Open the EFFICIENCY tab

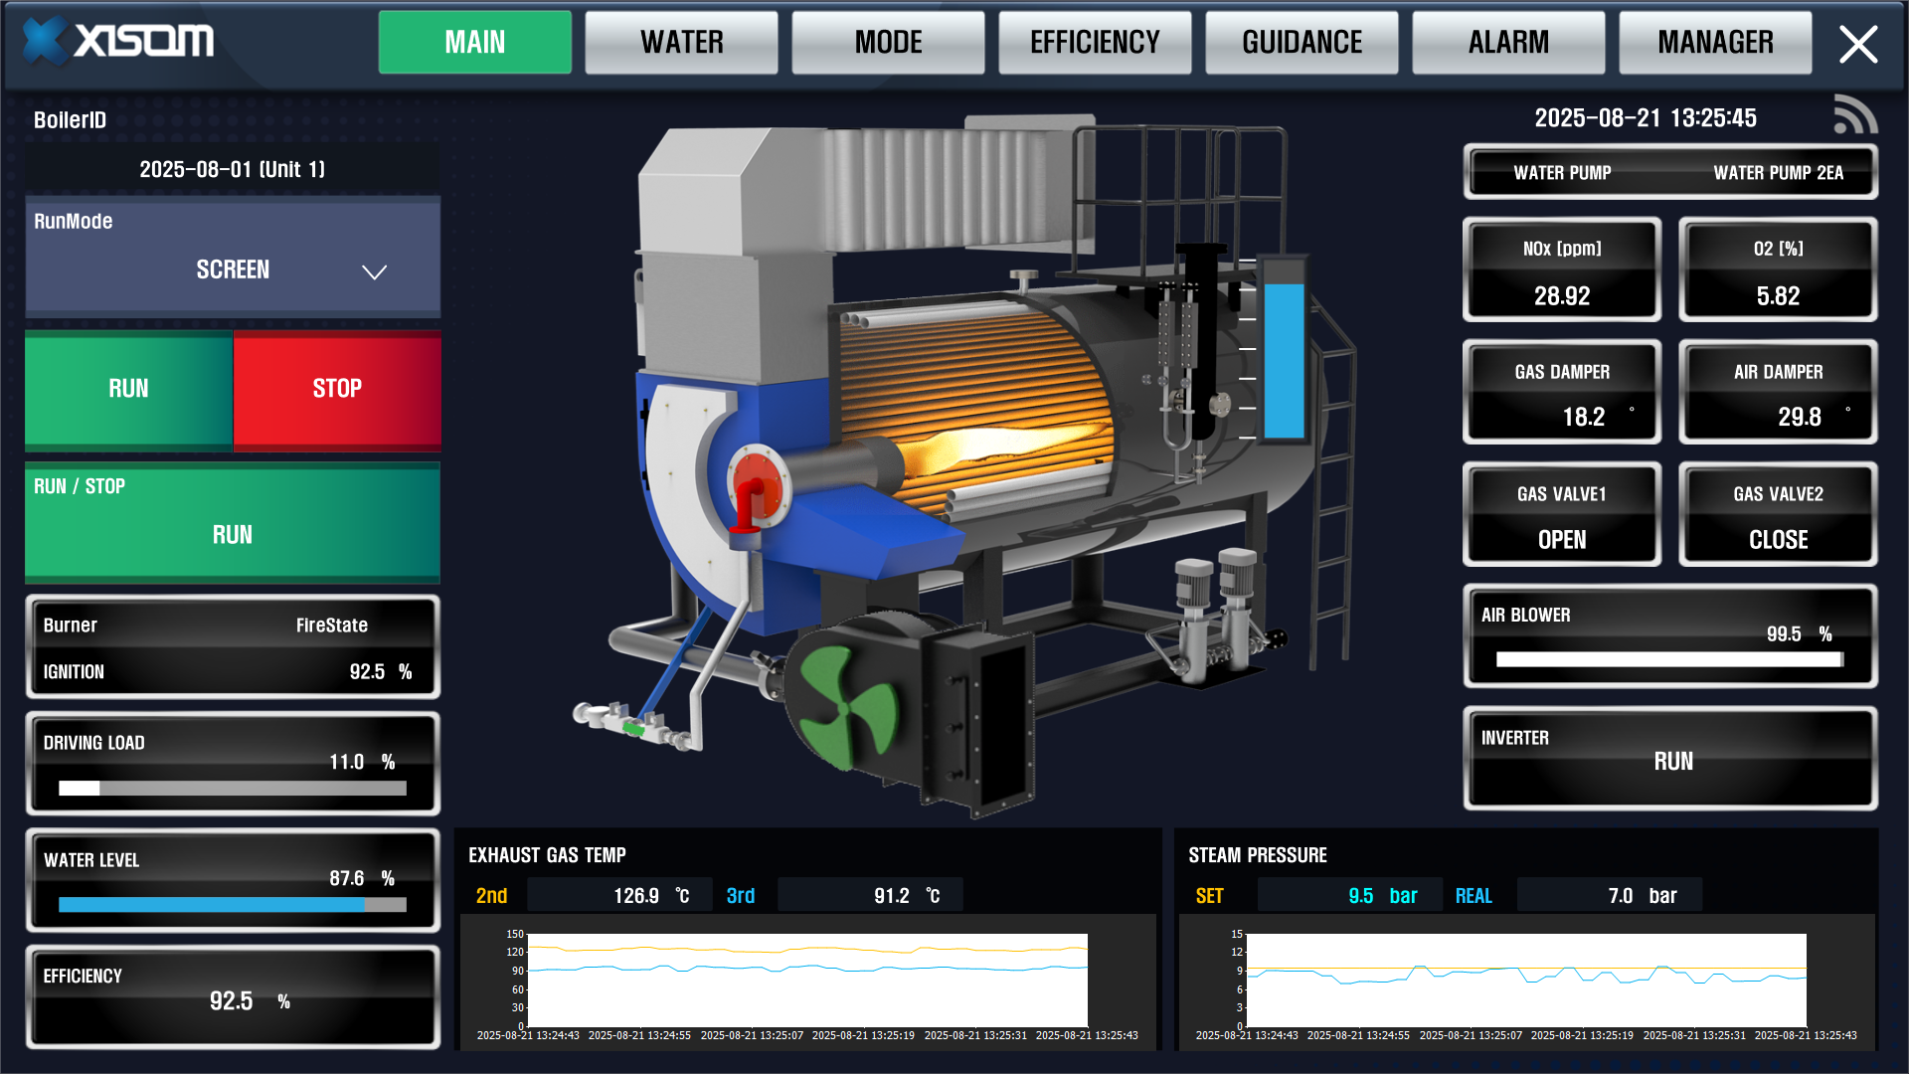(1095, 43)
